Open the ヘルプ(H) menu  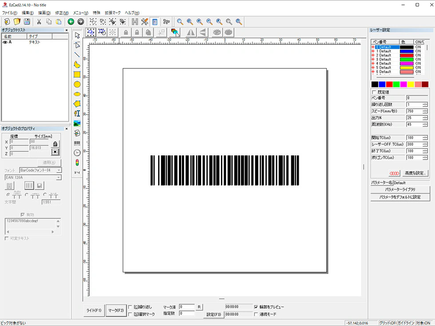(x=132, y=13)
